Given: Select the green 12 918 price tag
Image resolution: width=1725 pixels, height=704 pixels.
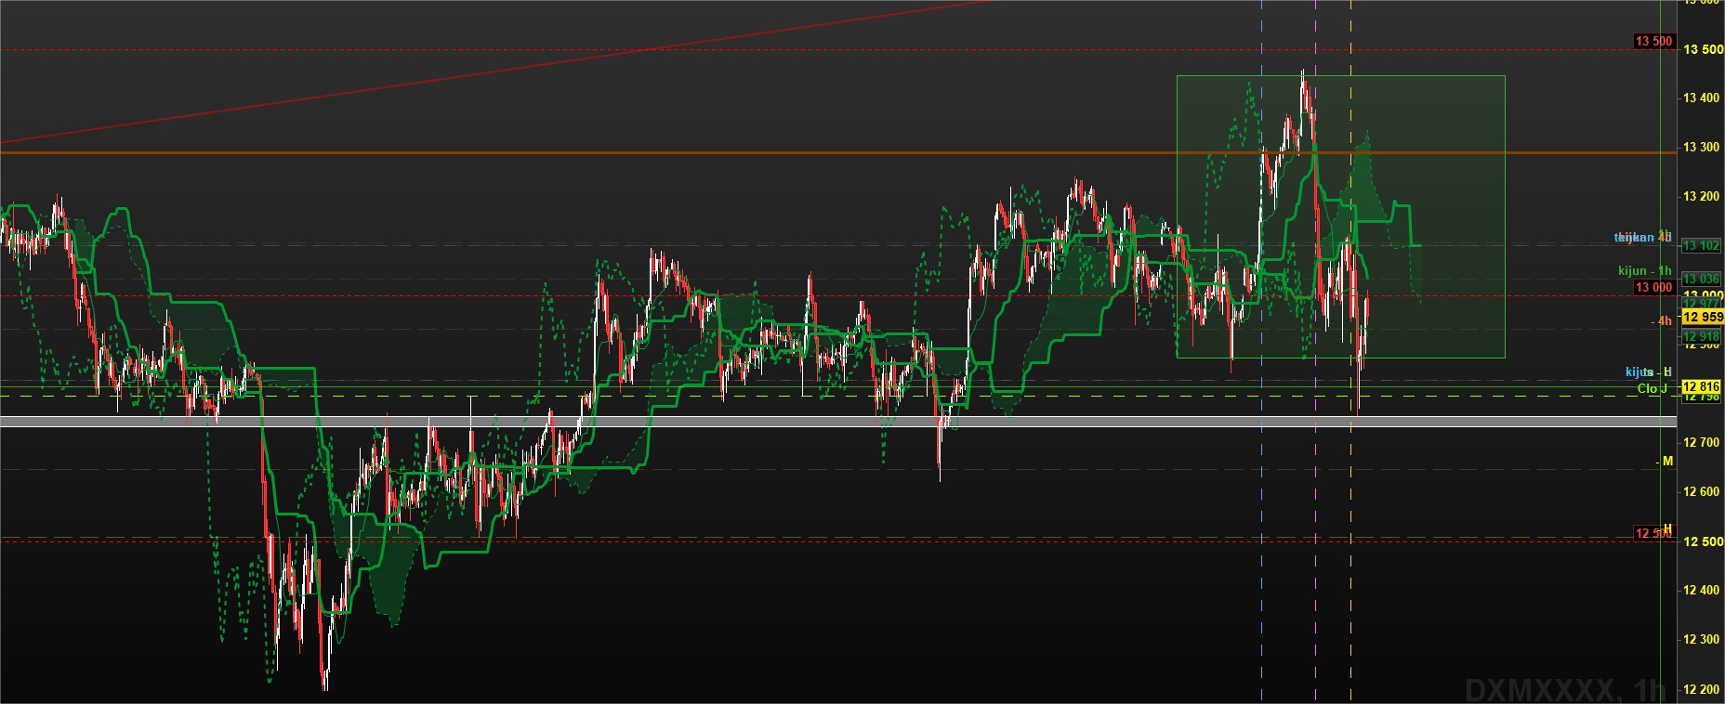Looking at the screenshot, I should [1701, 337].
